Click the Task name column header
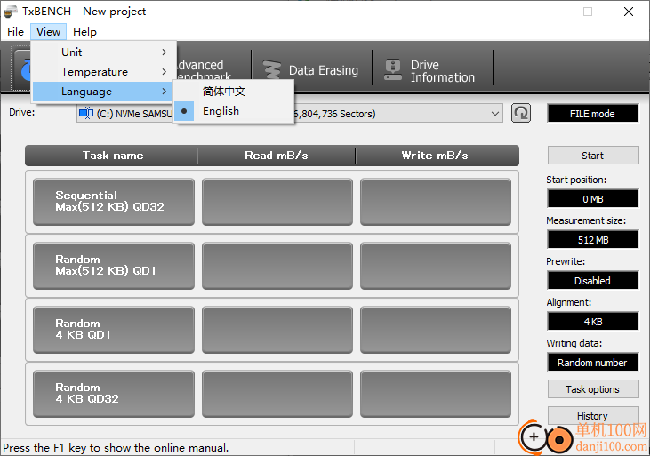 113,156
